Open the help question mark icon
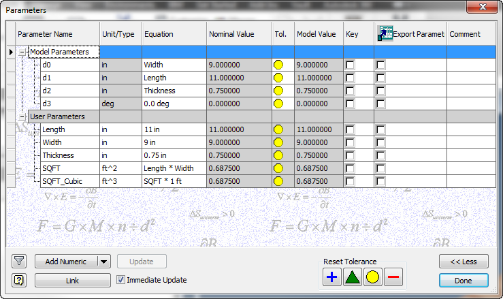Image resolution: width=503 pixels, height=299 pixels. pos(19,281)
